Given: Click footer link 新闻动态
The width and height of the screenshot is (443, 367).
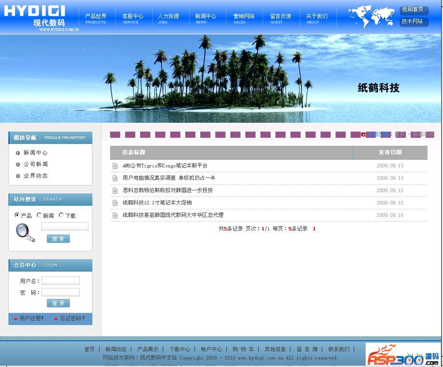Looking at the screenshot, I should [x=116, y=349].
